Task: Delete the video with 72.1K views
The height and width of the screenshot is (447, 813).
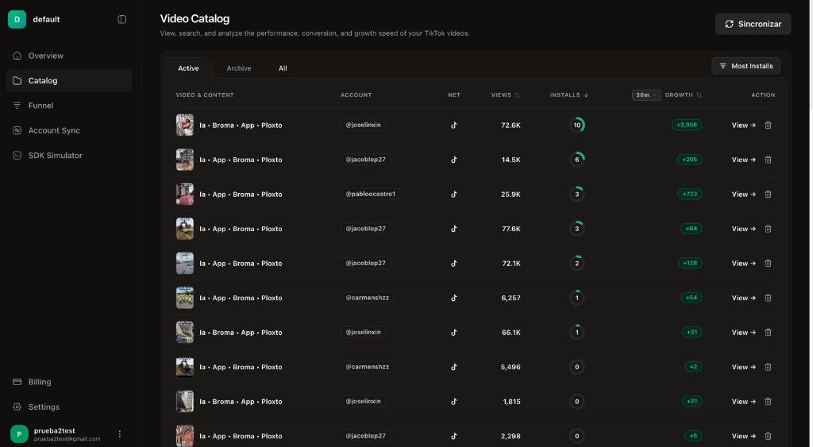Action: tap(768, 264)
